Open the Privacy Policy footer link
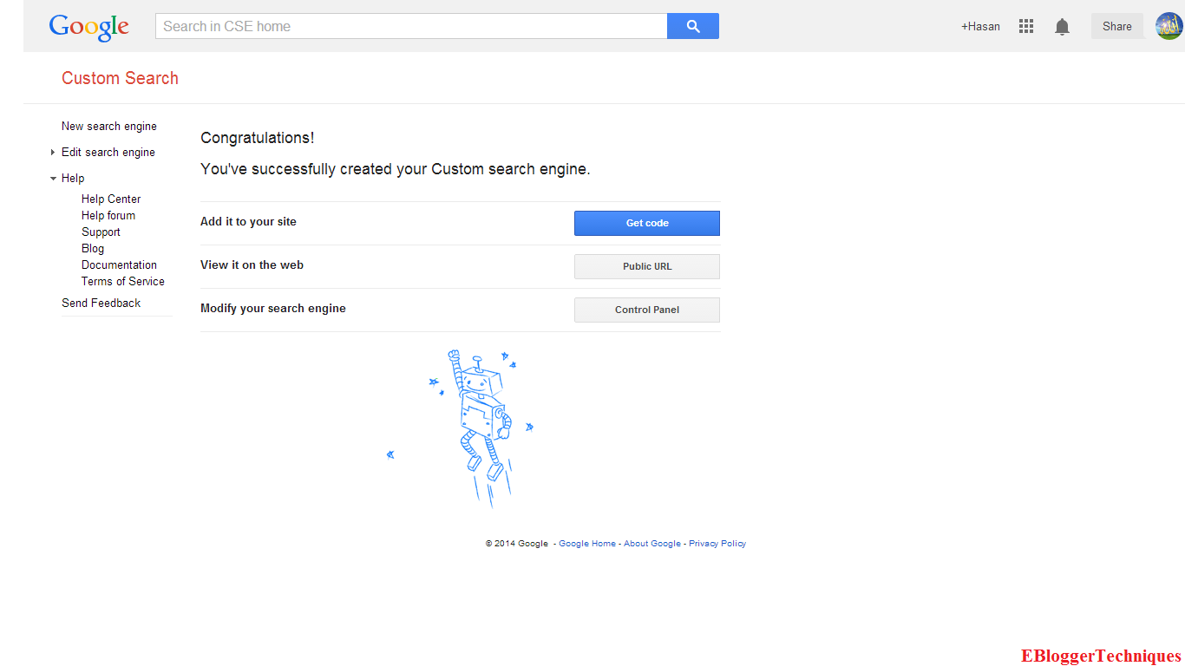This screenshot has width=1185, height=666. (x=717, y=544)
